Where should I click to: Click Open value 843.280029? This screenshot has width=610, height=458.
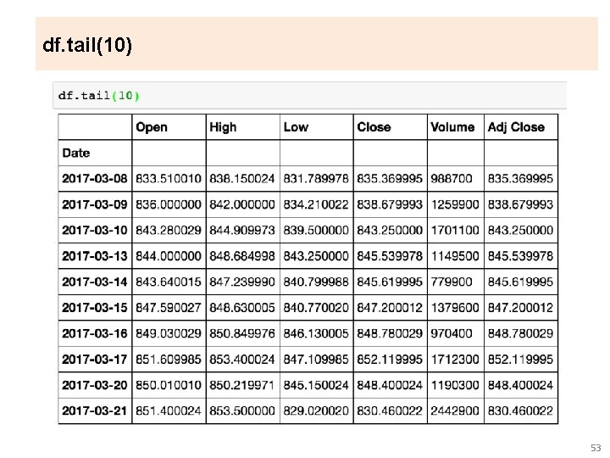click(x=168, y=230)
